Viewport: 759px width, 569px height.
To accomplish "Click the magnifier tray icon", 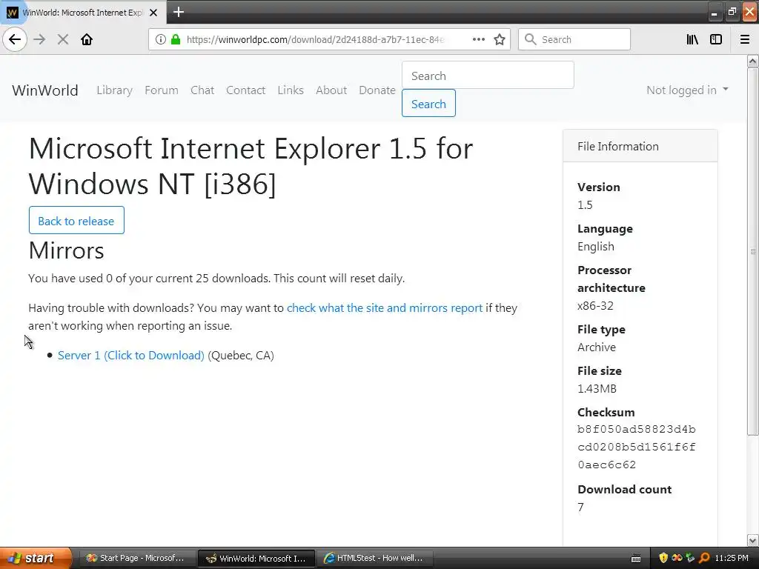I will (x=704, y=558).
